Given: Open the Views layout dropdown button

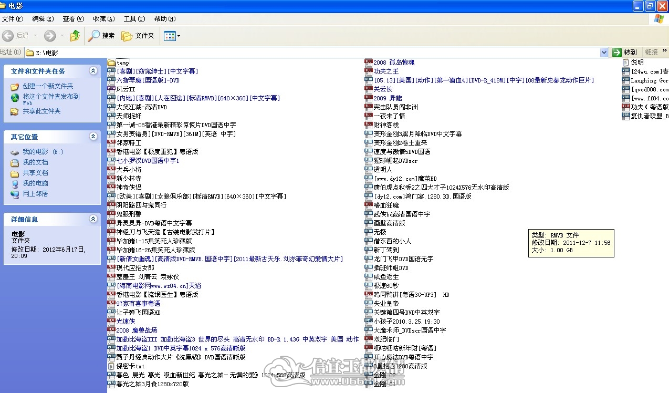Looking at the screenshot, I should [172, 36].
